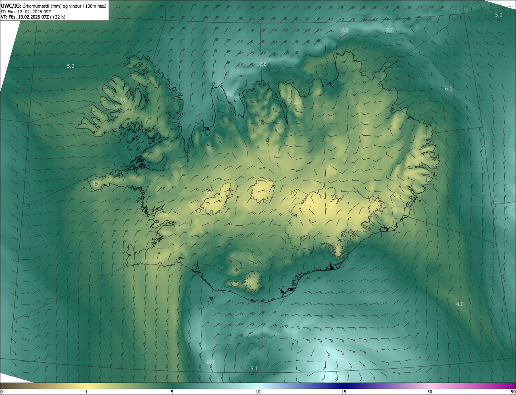Select the '10' tick label on the color scale
The width and height of the screenshot is (516, 395).
coord(258,392)
